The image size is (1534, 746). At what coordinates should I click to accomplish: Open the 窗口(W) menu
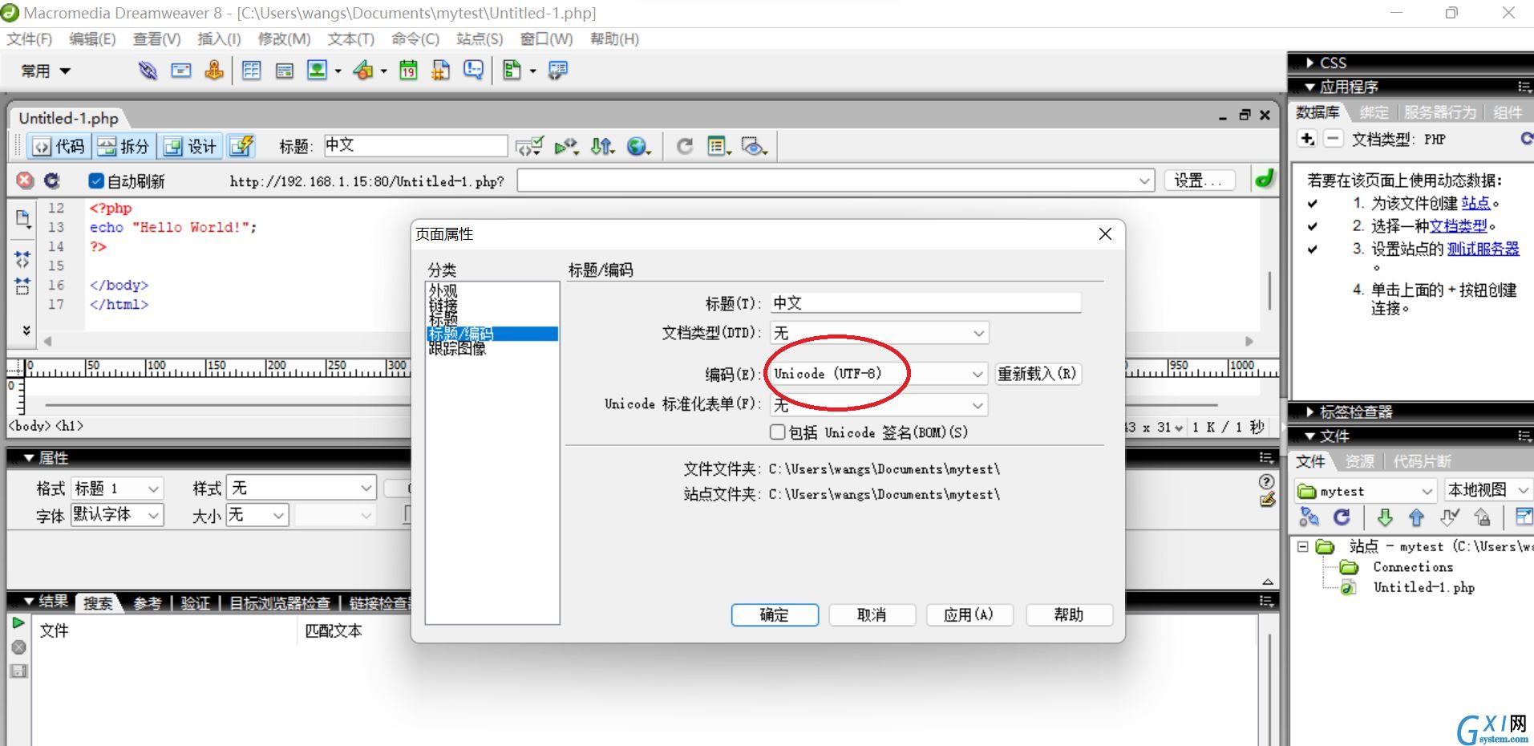click(547, 39)
